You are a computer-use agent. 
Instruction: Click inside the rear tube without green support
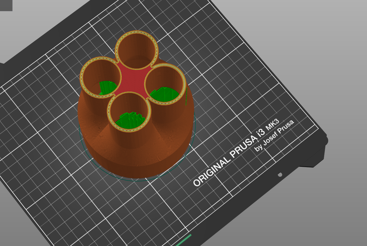(136, 51)
